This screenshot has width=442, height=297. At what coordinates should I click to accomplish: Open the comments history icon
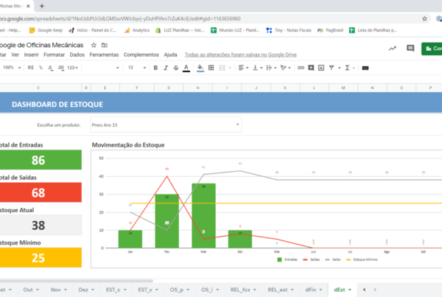tap(410, 49)
